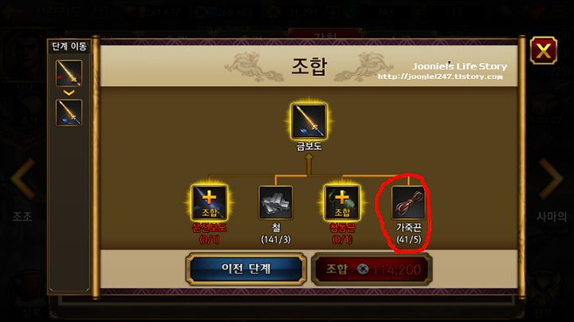Viewport: 574px width, 322px height.
Task: Jump to the blue sword stage thumbnail
Action: [x=69, y=112]
